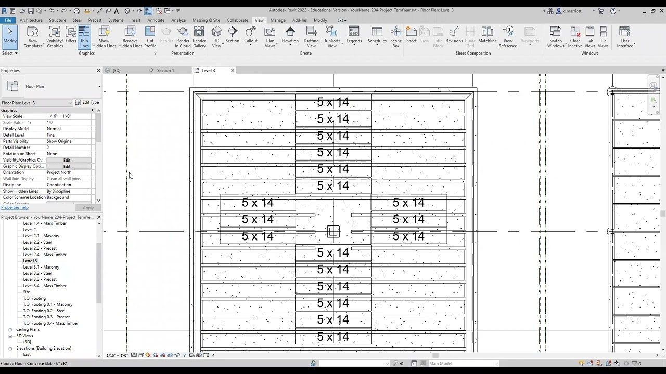Screen dimensions: 666x374
Task: Open View Templates tool
Action: tap(33, 36)
